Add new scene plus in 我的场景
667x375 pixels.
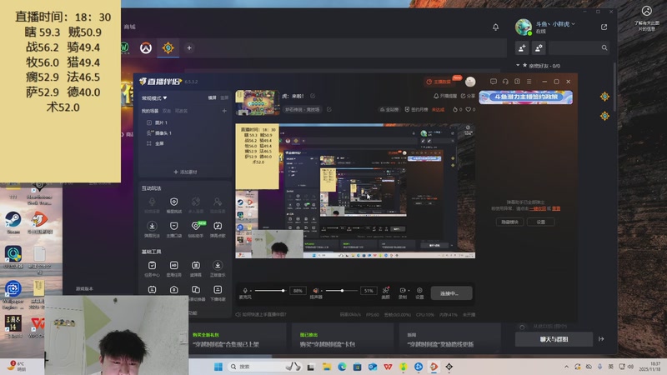click(224, 111)
